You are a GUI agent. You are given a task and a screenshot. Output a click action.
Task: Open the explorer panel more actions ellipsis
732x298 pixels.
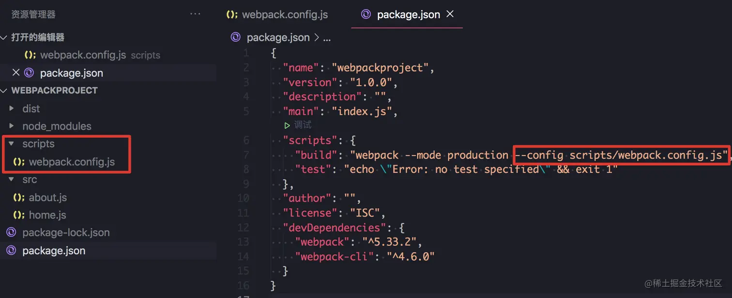[195, 14]
